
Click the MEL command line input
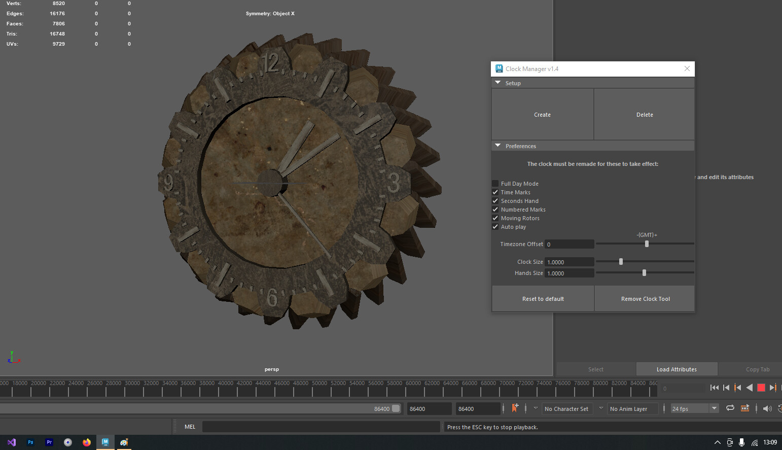pos(321,427)
